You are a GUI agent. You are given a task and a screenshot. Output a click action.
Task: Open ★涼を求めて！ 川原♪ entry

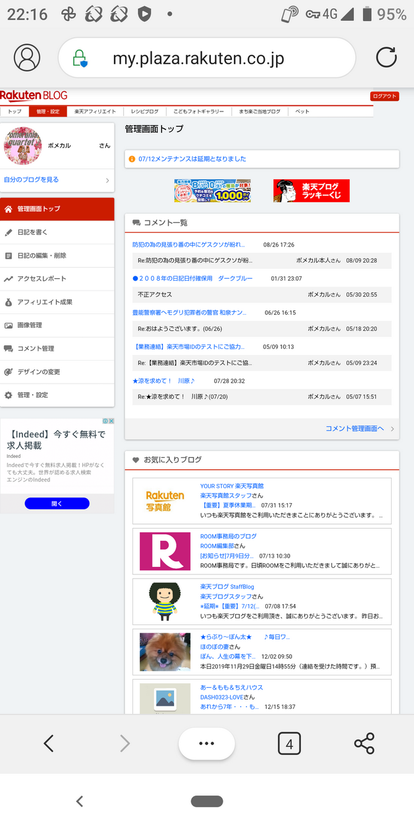tap(163, 381)
